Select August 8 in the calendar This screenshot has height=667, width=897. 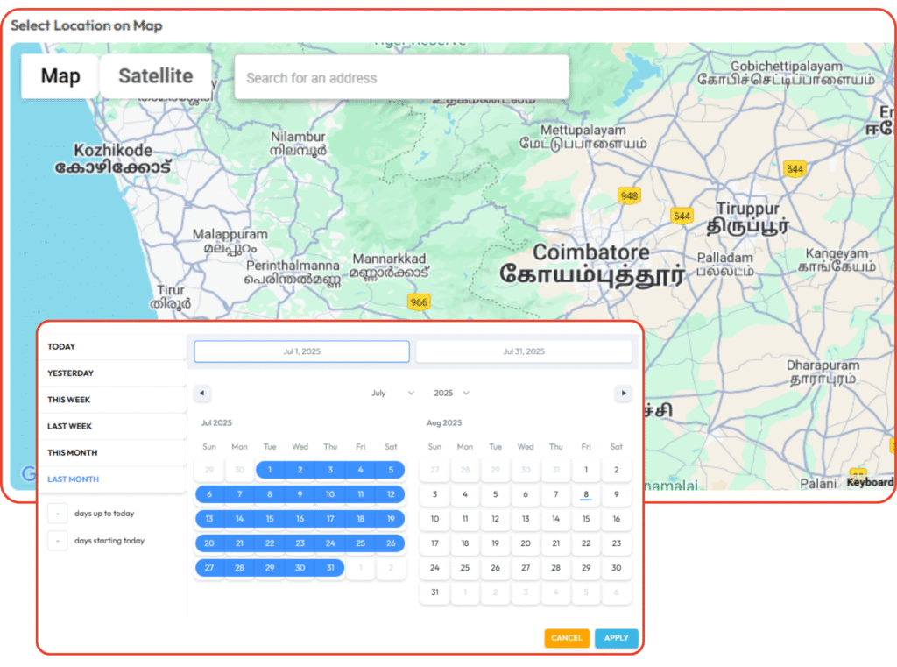click(x=586, y=494)
